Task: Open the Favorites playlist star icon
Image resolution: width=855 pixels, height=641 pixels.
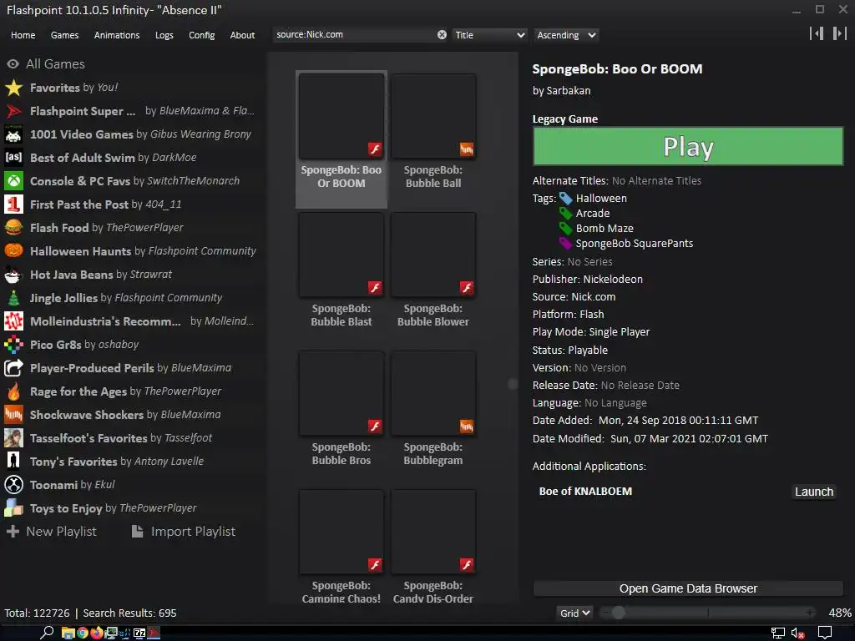Action: (x=13, y=88)
